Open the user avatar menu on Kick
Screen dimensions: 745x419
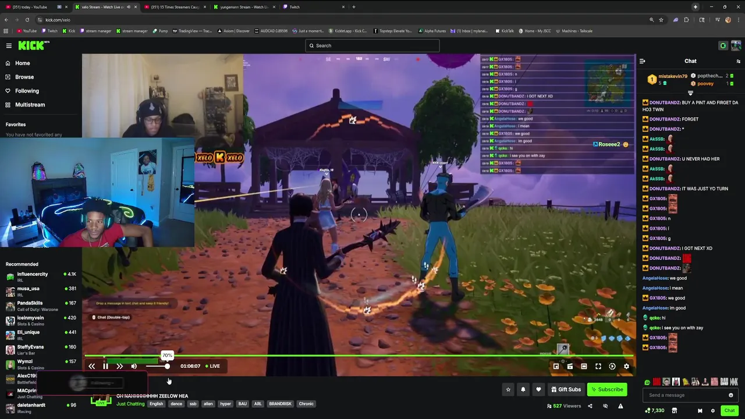click(736, 45)
